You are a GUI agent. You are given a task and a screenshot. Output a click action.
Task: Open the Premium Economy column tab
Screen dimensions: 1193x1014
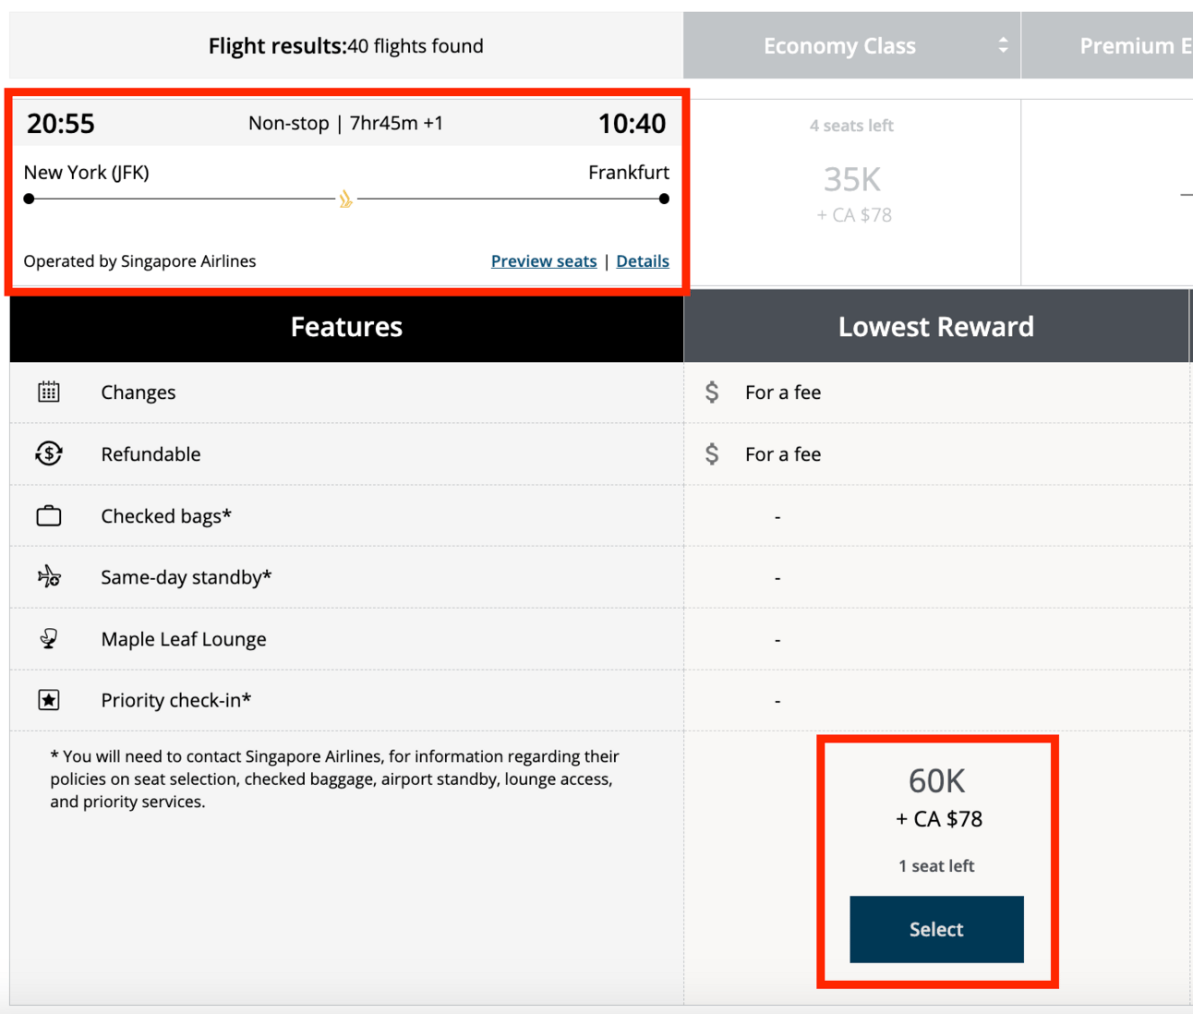pyautogui.click(x=1108, y=45)
